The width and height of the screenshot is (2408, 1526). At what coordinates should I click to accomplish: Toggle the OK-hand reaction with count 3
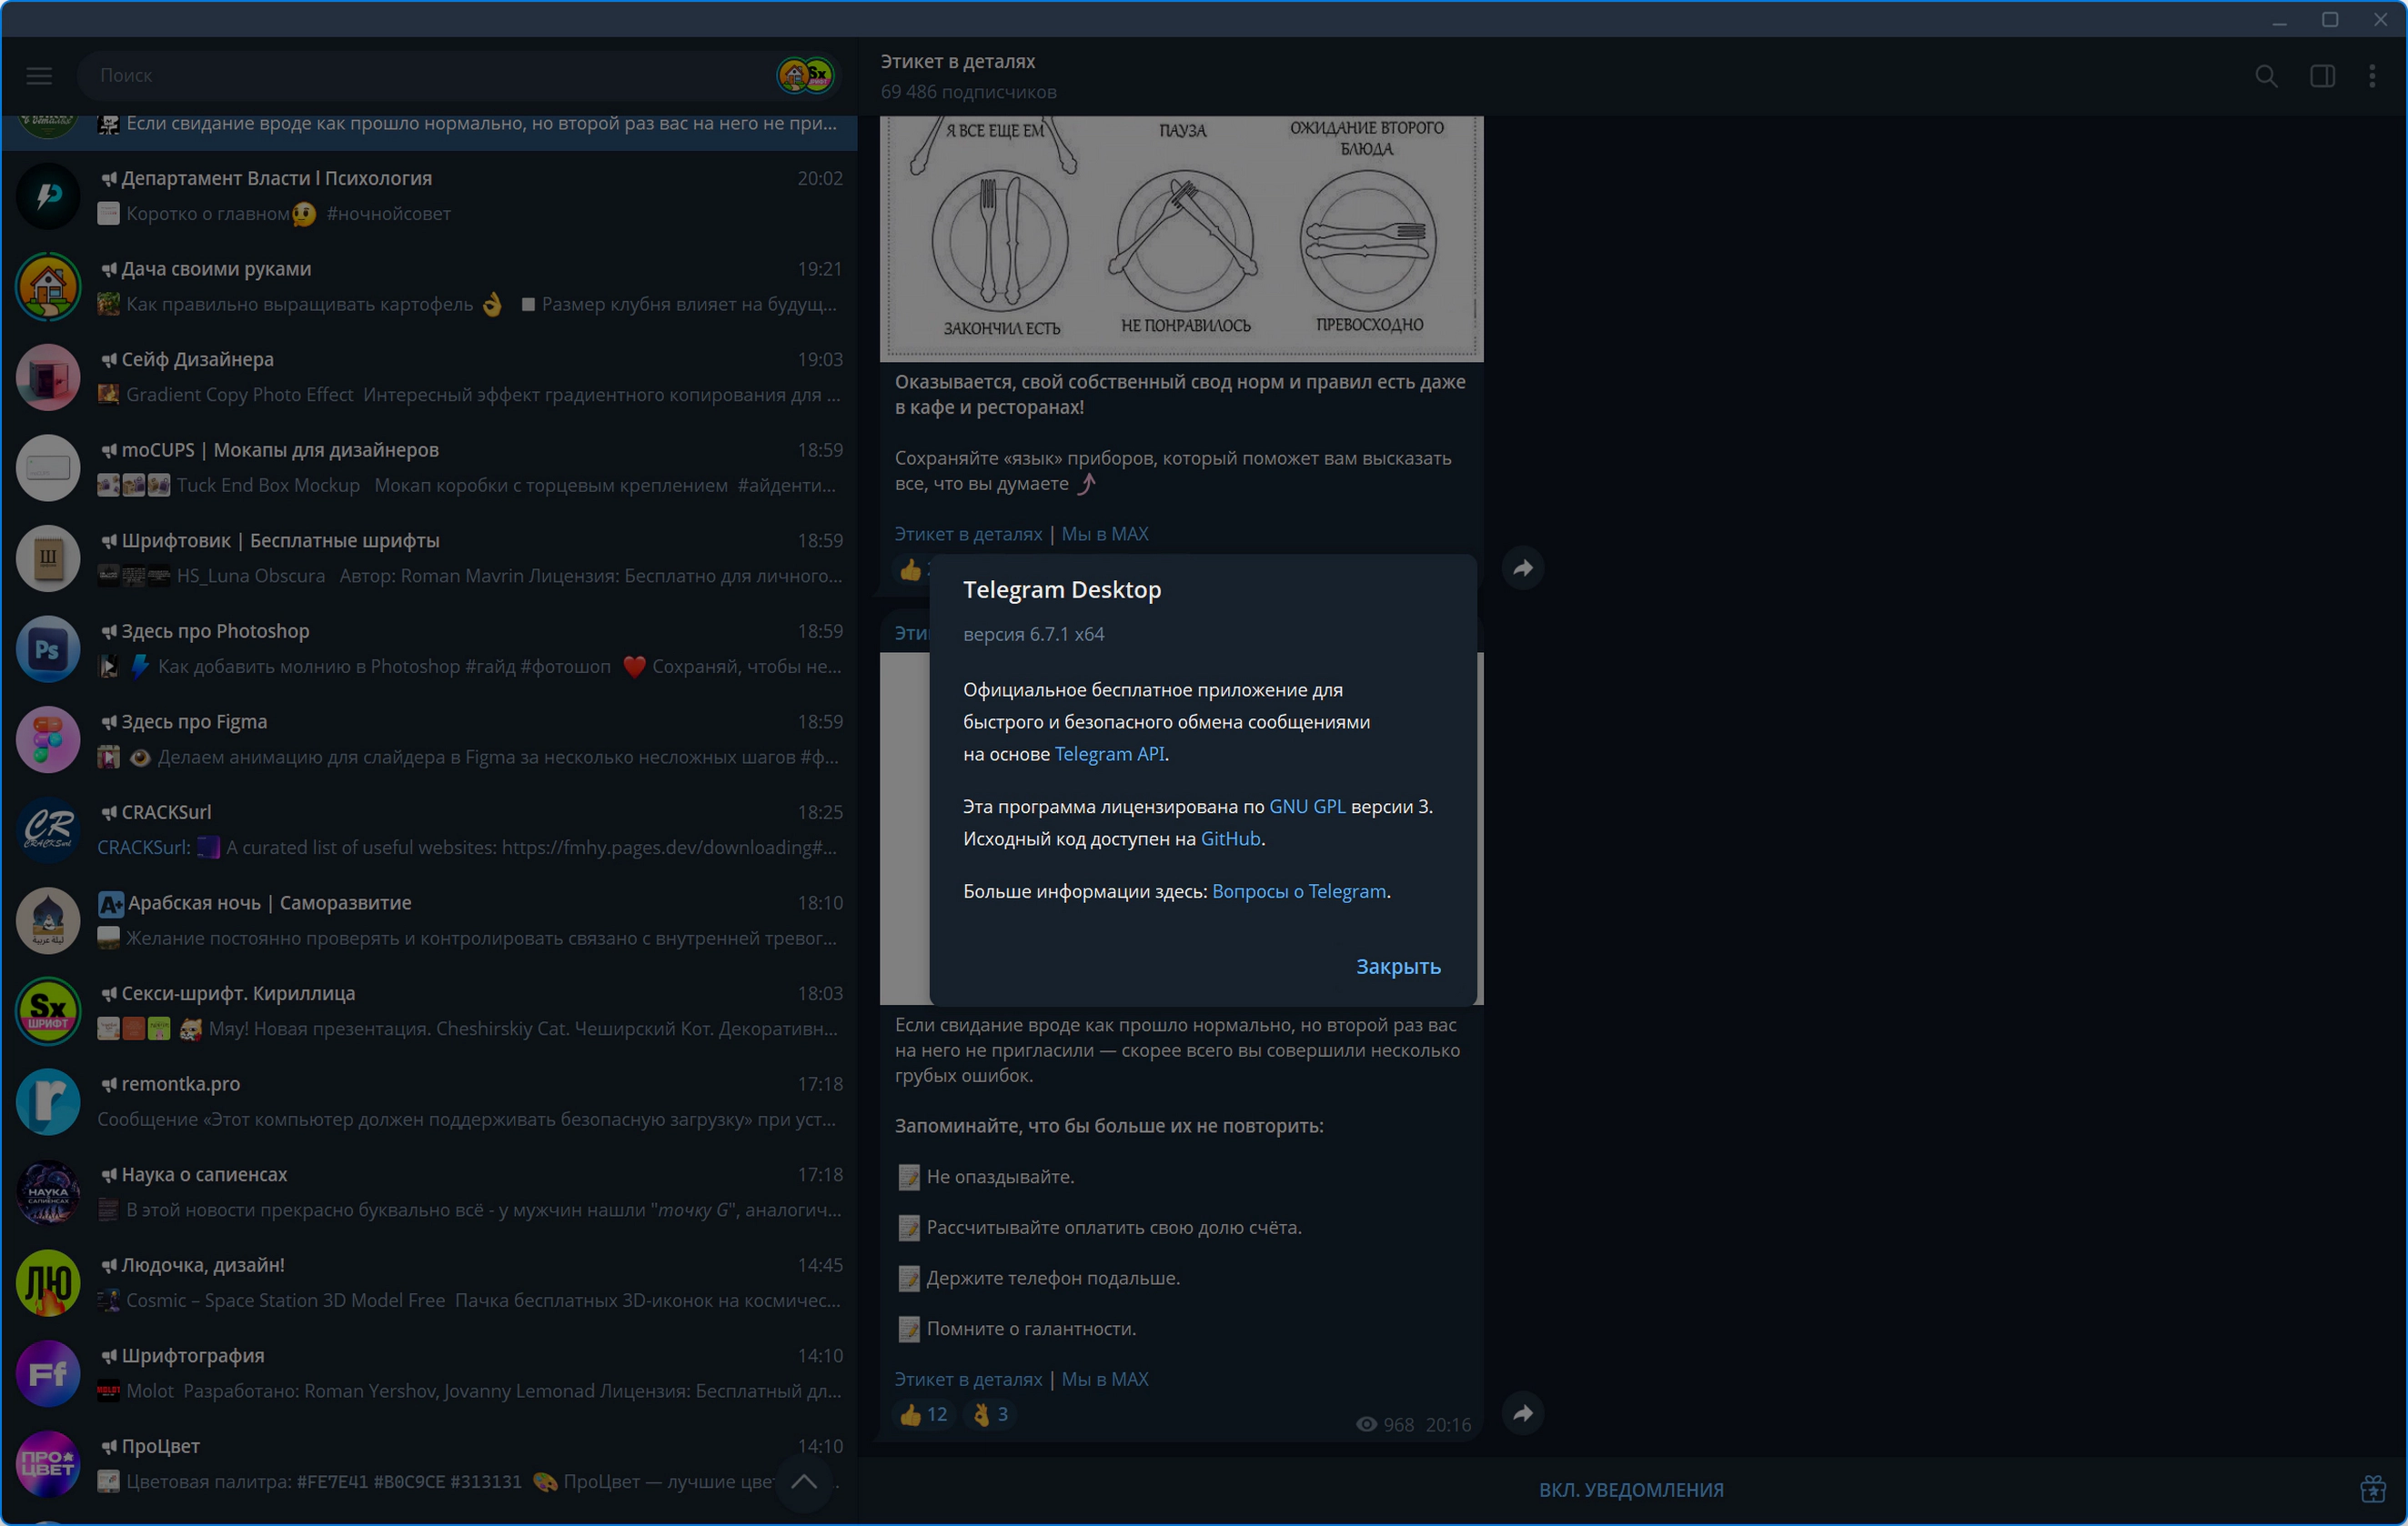991,1414
